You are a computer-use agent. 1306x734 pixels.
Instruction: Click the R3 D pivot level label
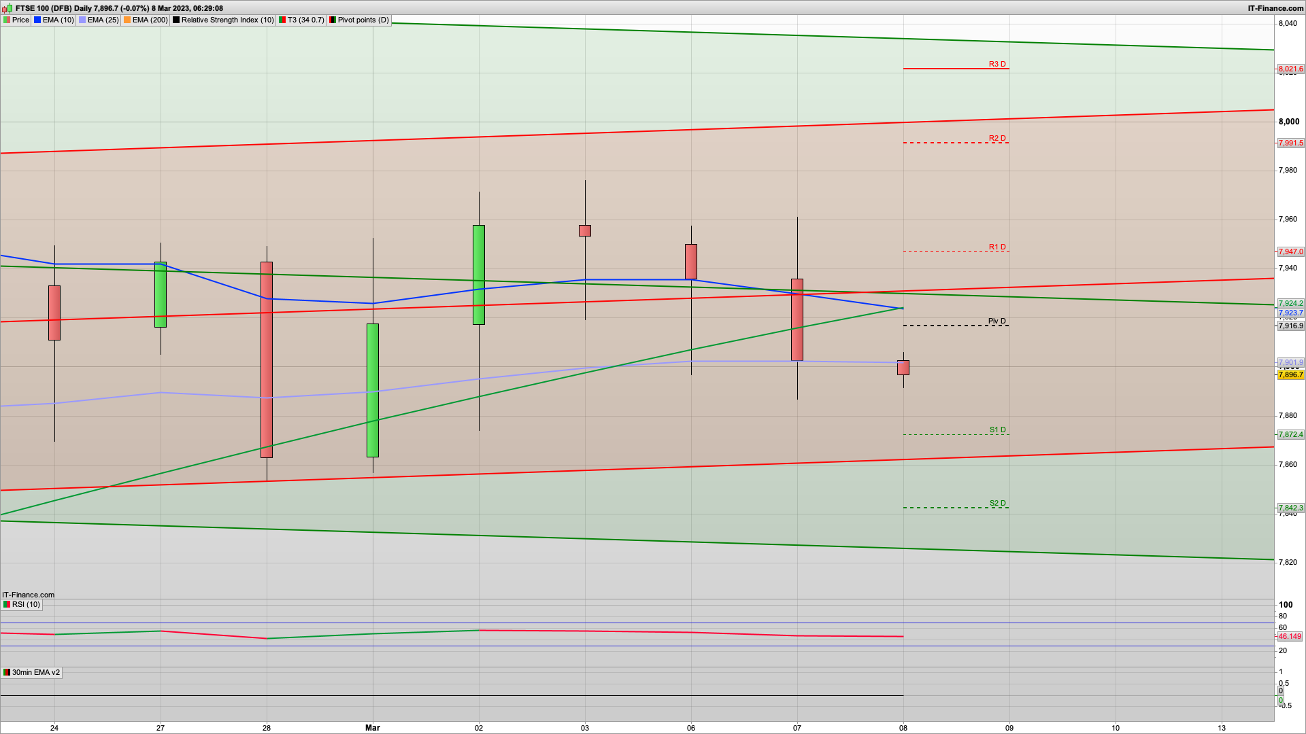click(x=997, y=64)
